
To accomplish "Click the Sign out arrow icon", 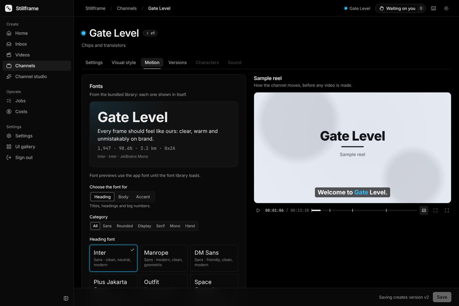I will pyautogui.click(x=9, y=158).
